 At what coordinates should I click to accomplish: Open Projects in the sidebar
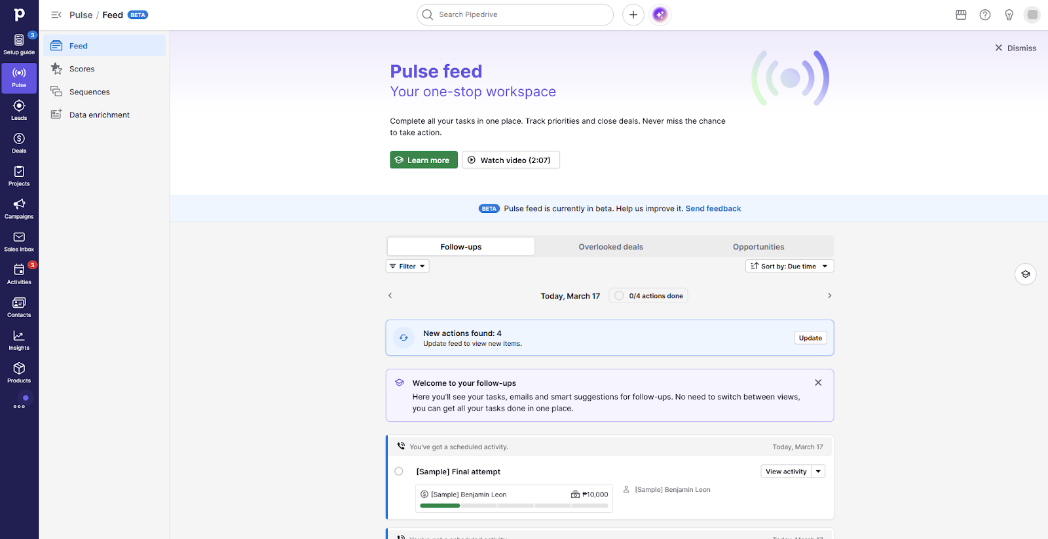point(19,176)
